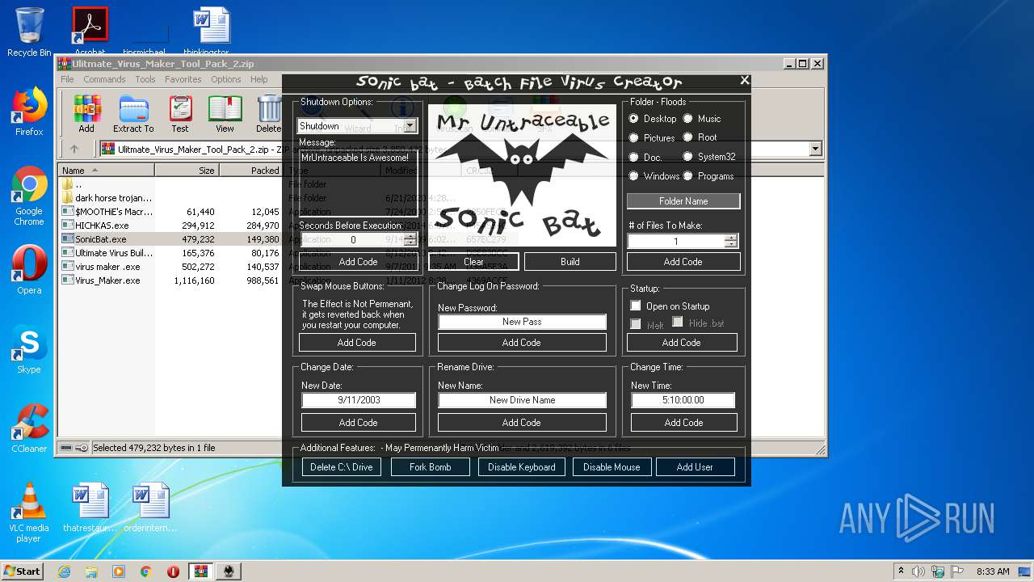Select the orderintern... Word document icon

point(150,508)
